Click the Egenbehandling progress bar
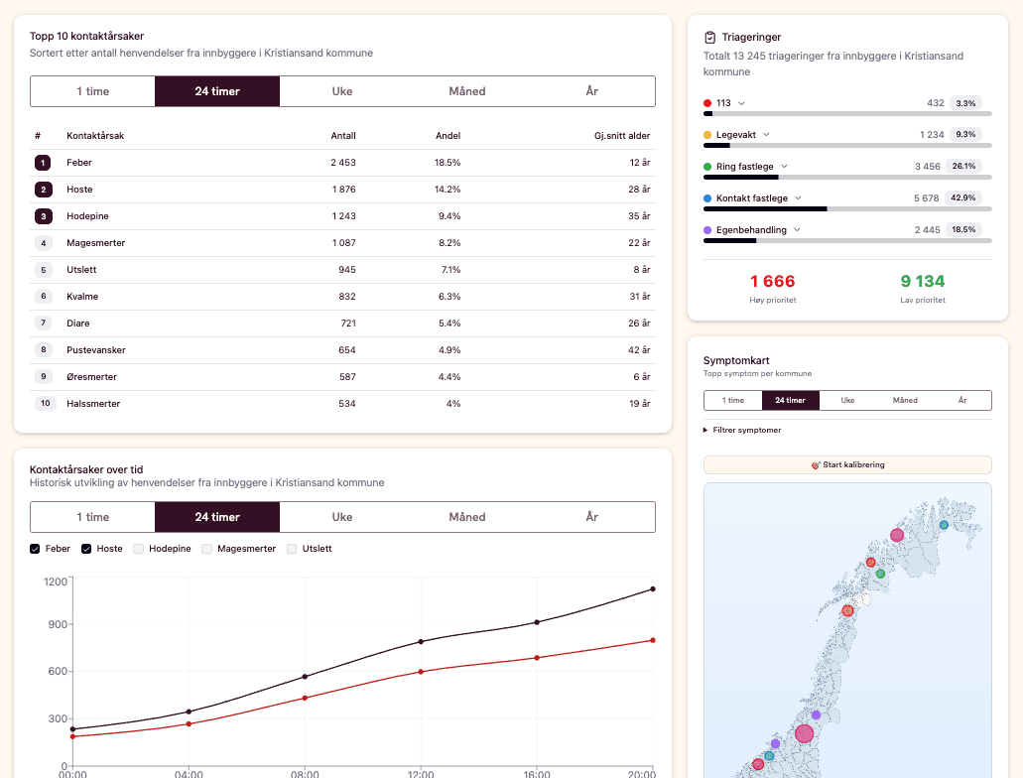The image size is (1023, 778). coord(847,241)
